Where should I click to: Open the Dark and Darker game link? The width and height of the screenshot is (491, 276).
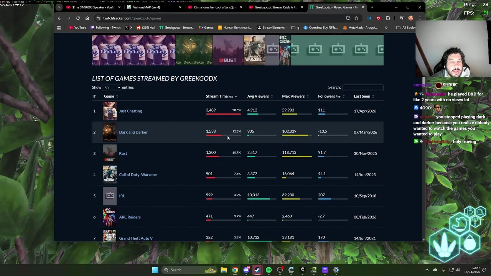pyautogui.click(x=133, y=132)
